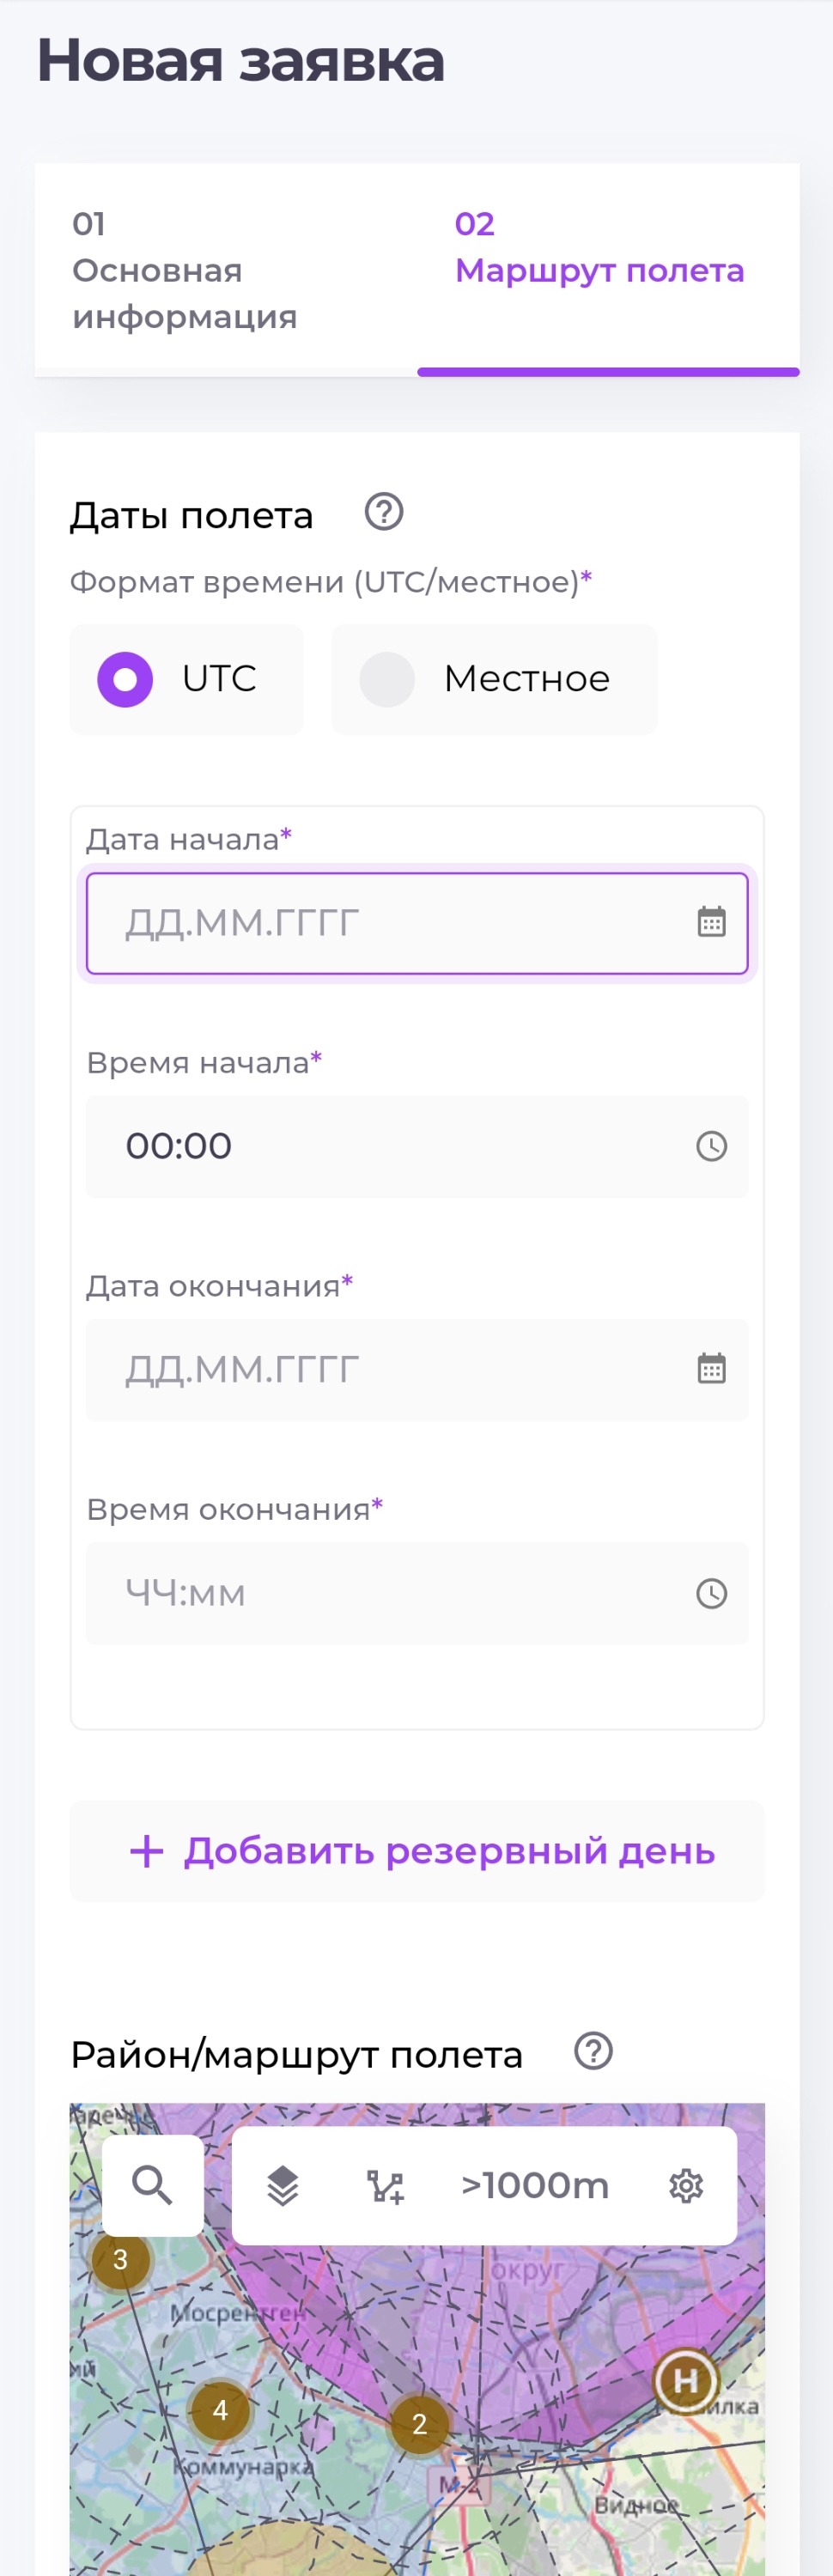Open the map layers selector
This screenshot has height=2576, width=833.
(x=283, y=2186)
